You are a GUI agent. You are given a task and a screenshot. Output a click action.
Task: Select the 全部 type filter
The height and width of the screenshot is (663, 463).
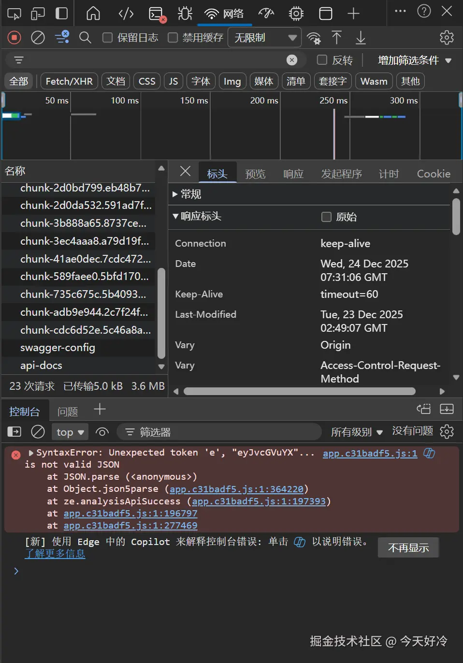[19, 81]
